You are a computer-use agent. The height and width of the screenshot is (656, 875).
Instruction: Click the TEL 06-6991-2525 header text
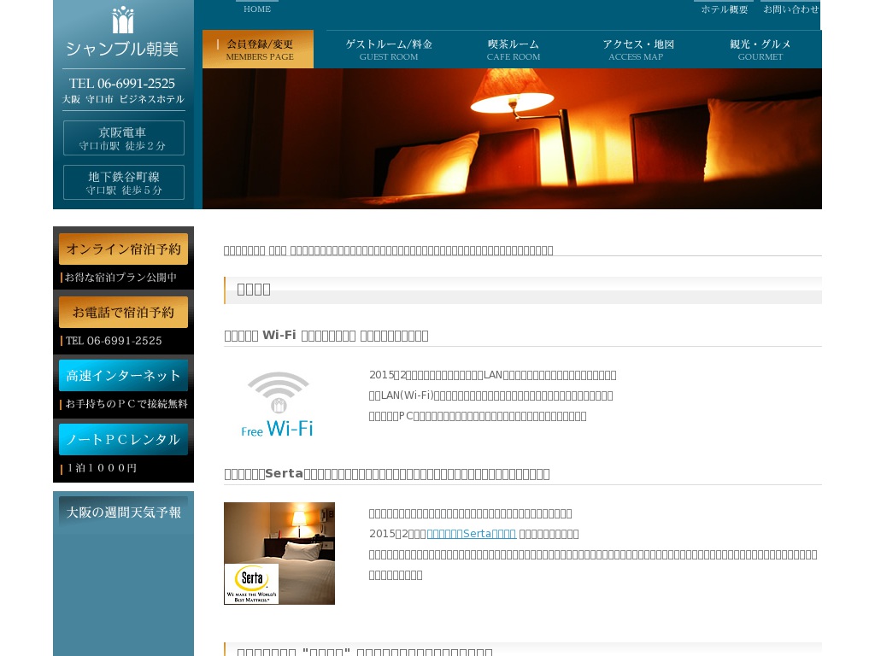click(x=122, y=84)
